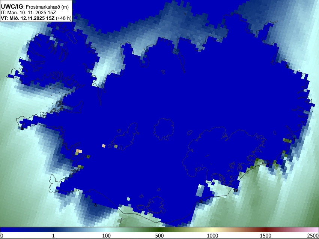The width and height of the screenshot is (319, 239).
Task: Click the pale yellow color band above 1000
Action: [212, 230]
